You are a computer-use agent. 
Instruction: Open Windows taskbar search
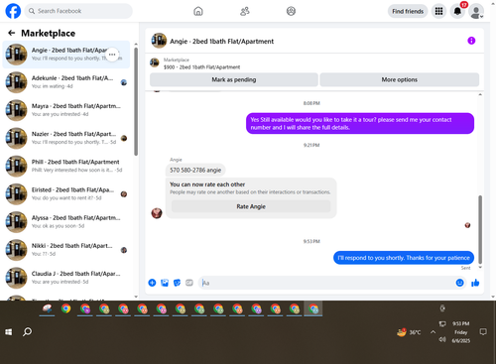[x=27, y=331]
